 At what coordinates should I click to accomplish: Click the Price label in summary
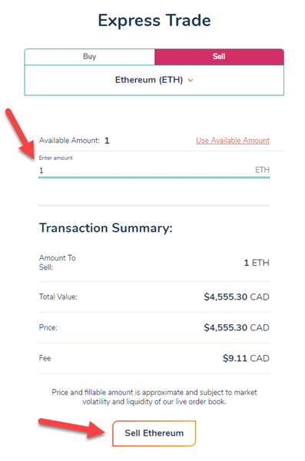pyautogui.click(x=48, y=327)
